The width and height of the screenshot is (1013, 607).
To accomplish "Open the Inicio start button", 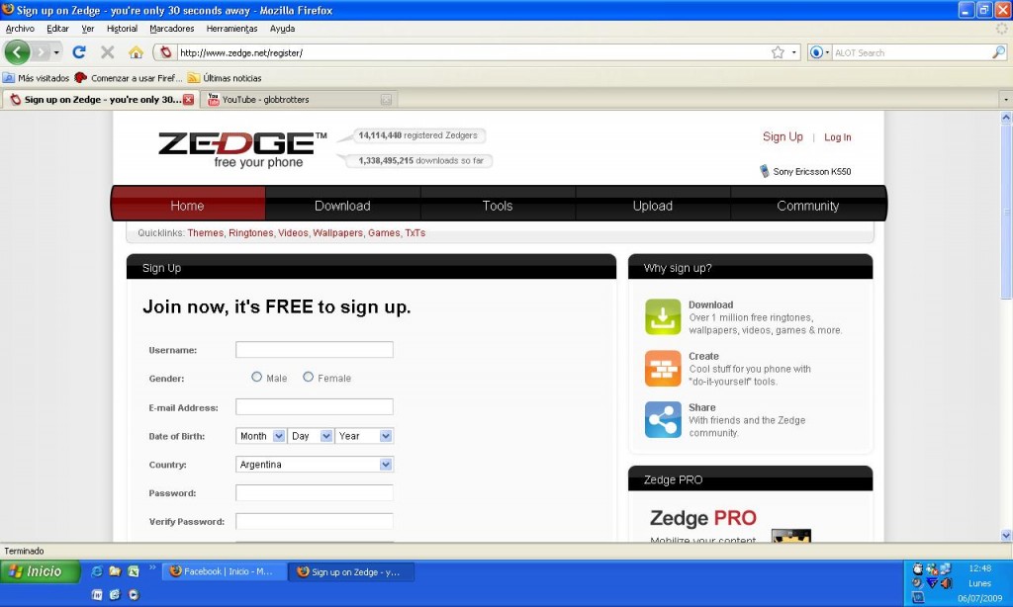I will (40, 571).
